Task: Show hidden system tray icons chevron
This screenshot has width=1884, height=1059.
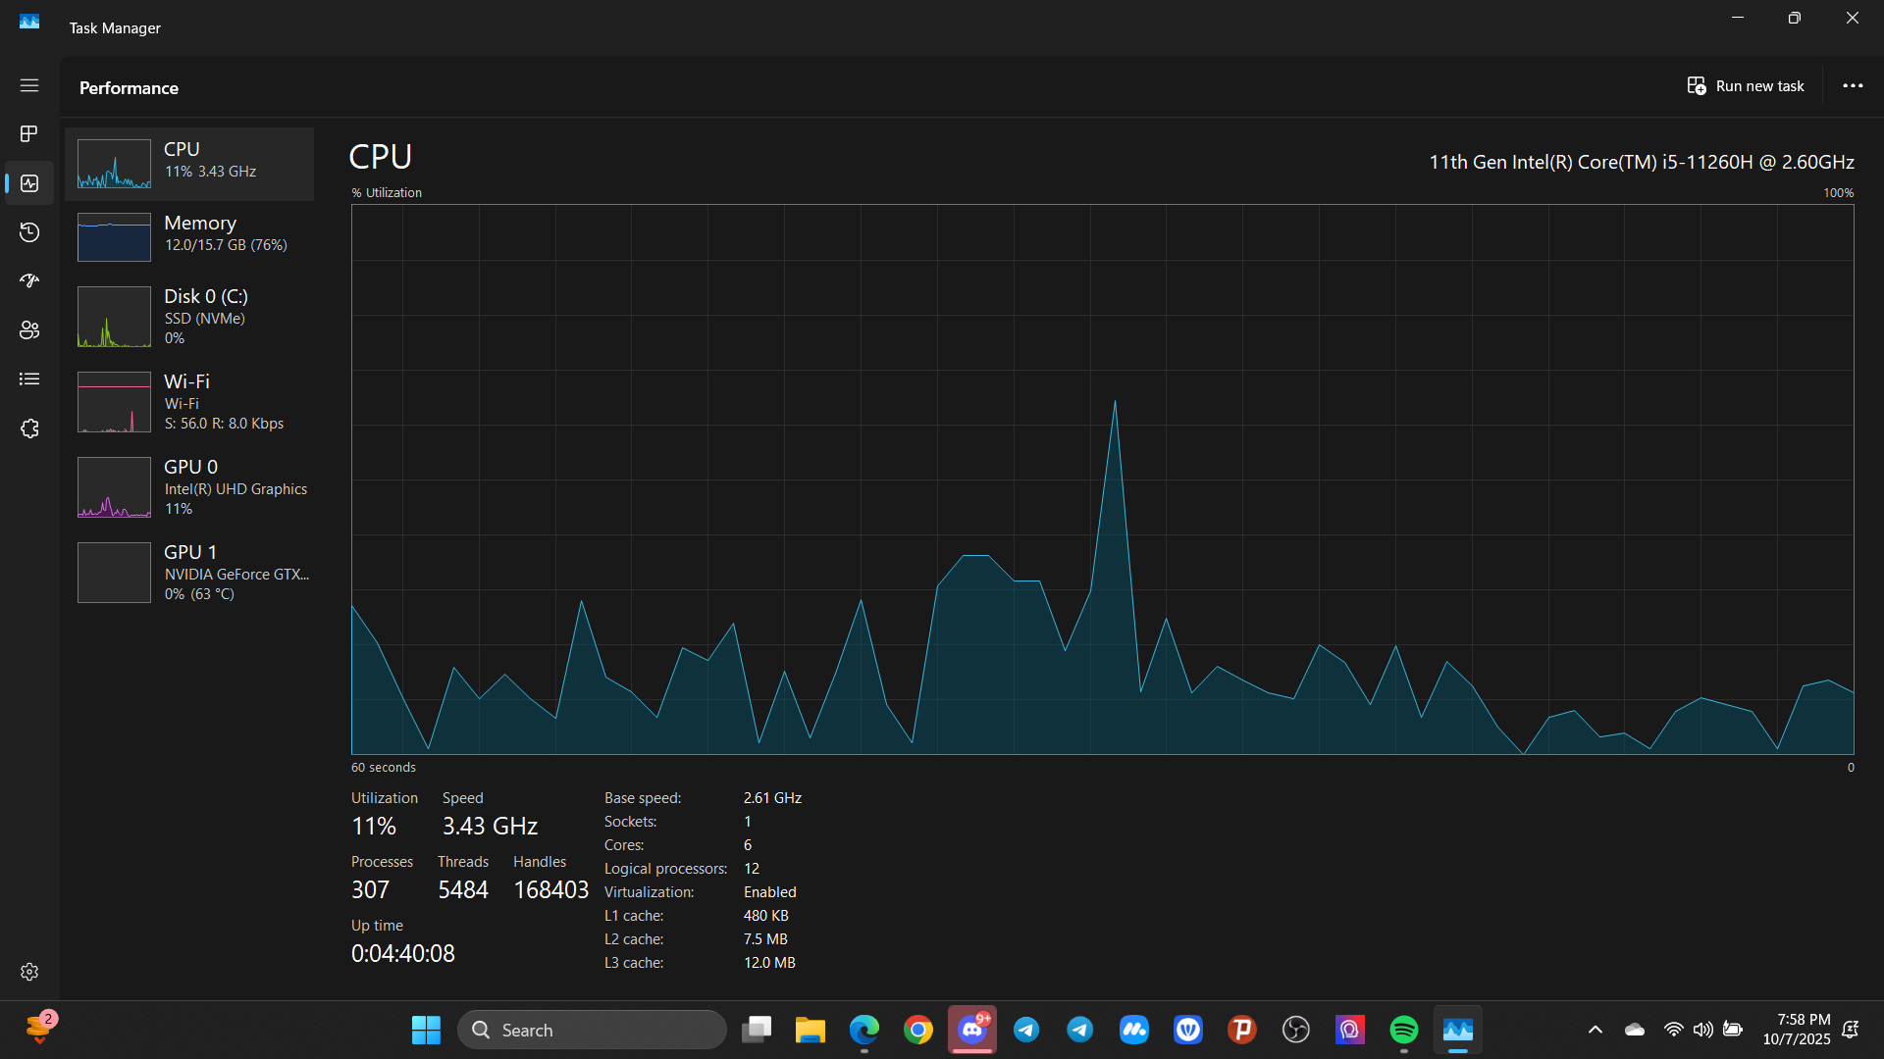Action: pyautogui.click(x=1596, y=1030)
